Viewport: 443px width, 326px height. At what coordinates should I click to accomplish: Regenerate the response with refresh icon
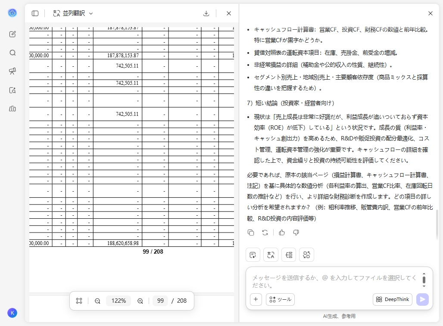(x=265, y=233)
